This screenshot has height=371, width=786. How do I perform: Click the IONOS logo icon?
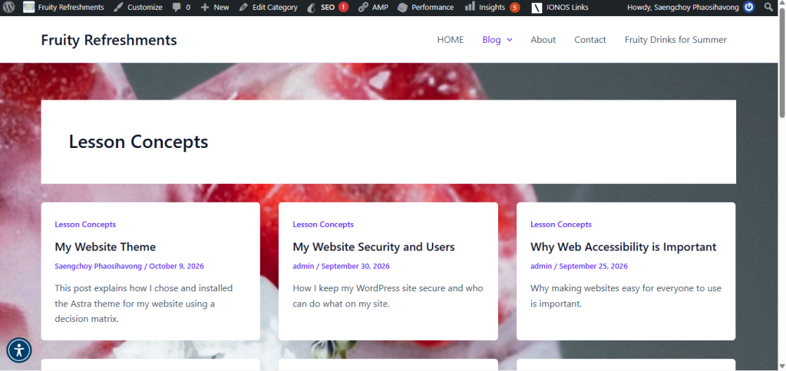tap(537, 8)
